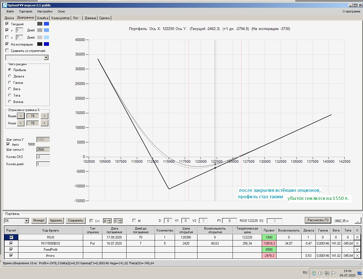Viewport: 363px width, 279px height.
Task: Open the Настройки menu
Action: tap(45, 11)
